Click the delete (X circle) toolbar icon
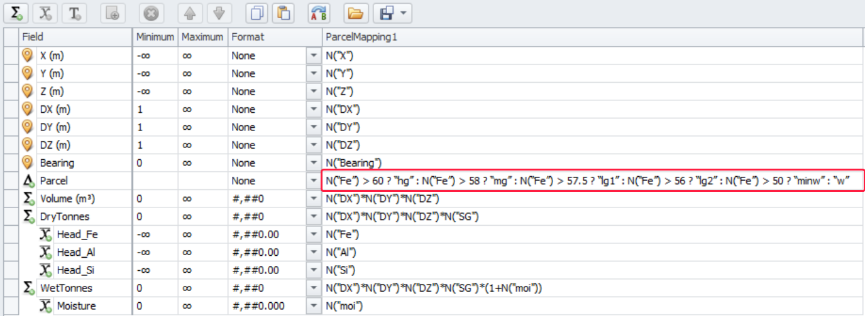The image size is (865, 316). pos(152,13)
